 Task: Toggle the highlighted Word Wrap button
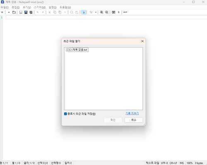click(84, 12)
